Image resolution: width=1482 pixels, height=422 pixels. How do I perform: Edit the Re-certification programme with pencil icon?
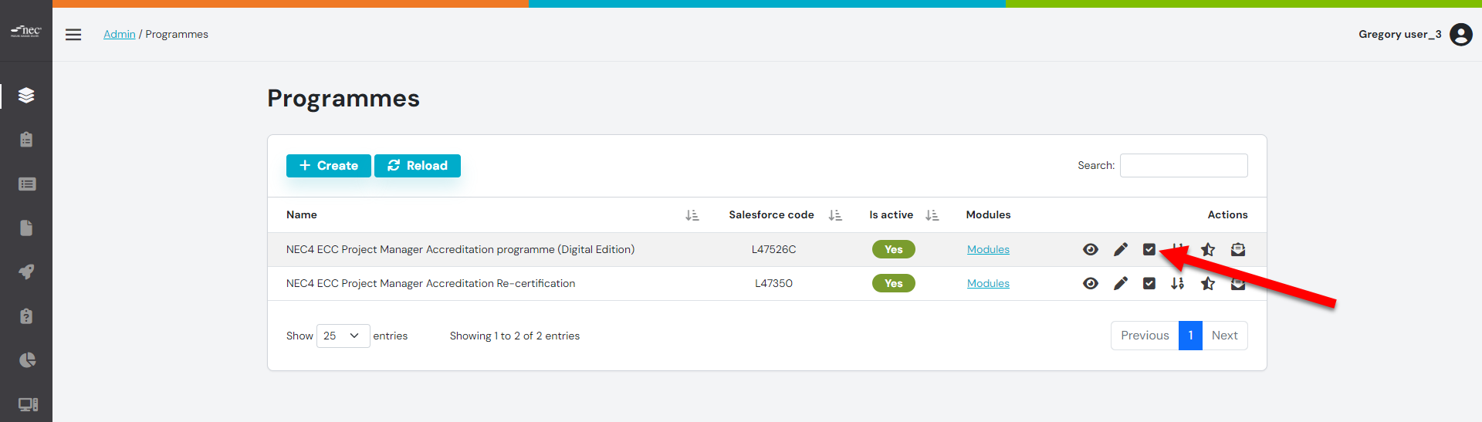pos(1120,283)
